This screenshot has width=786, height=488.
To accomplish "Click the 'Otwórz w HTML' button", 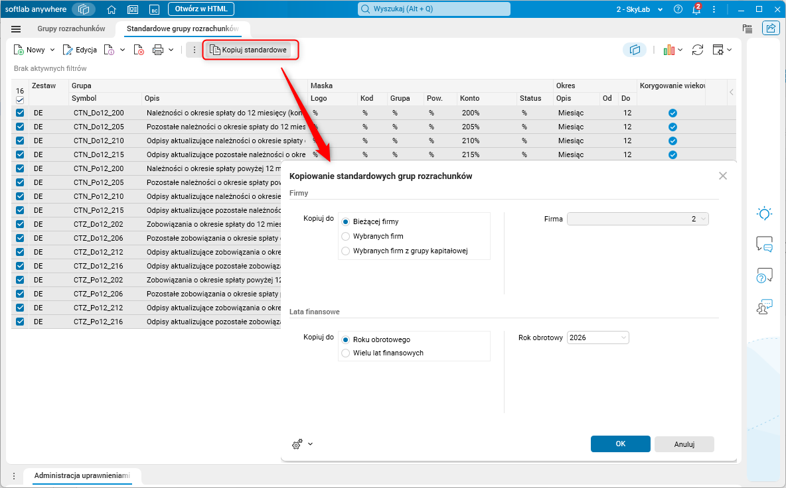I will pyautogui.click(x=201, y=9).
